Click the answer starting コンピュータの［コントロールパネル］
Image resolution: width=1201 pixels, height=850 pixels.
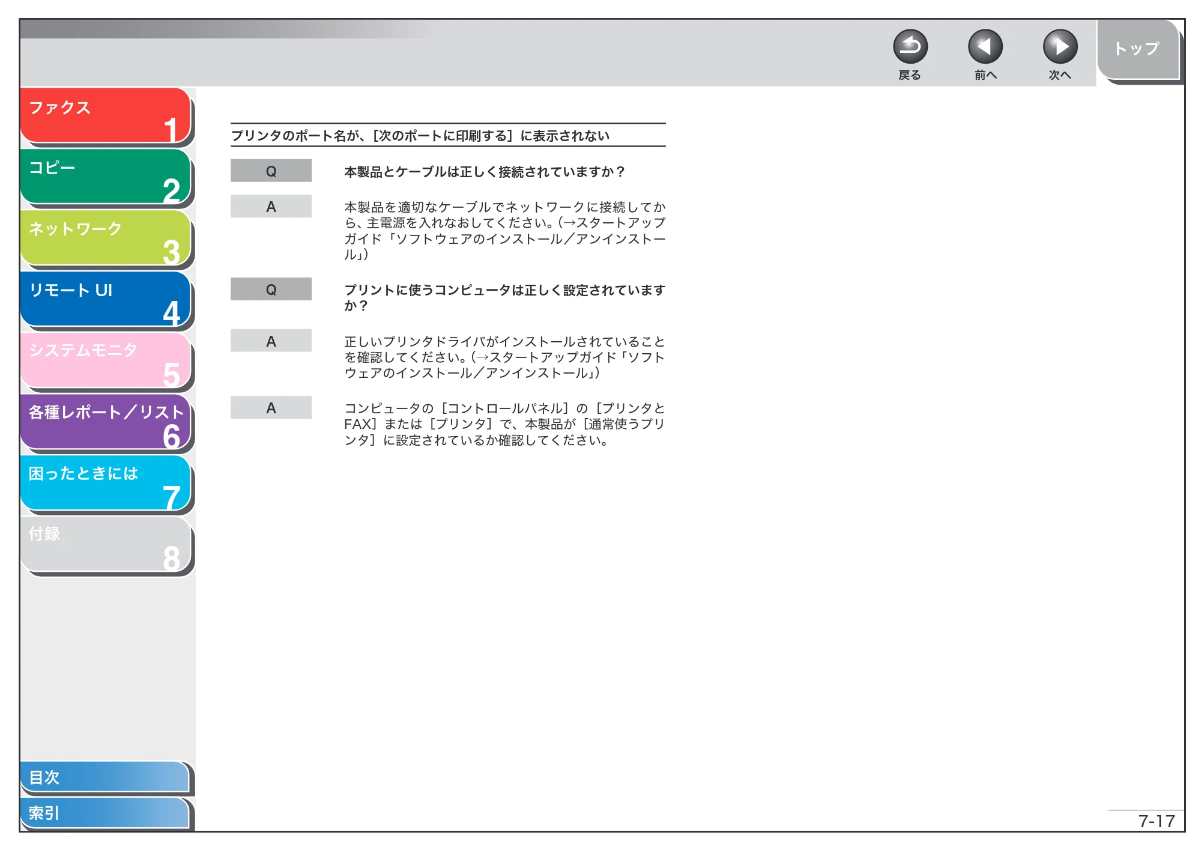click(x=504, y=424)
